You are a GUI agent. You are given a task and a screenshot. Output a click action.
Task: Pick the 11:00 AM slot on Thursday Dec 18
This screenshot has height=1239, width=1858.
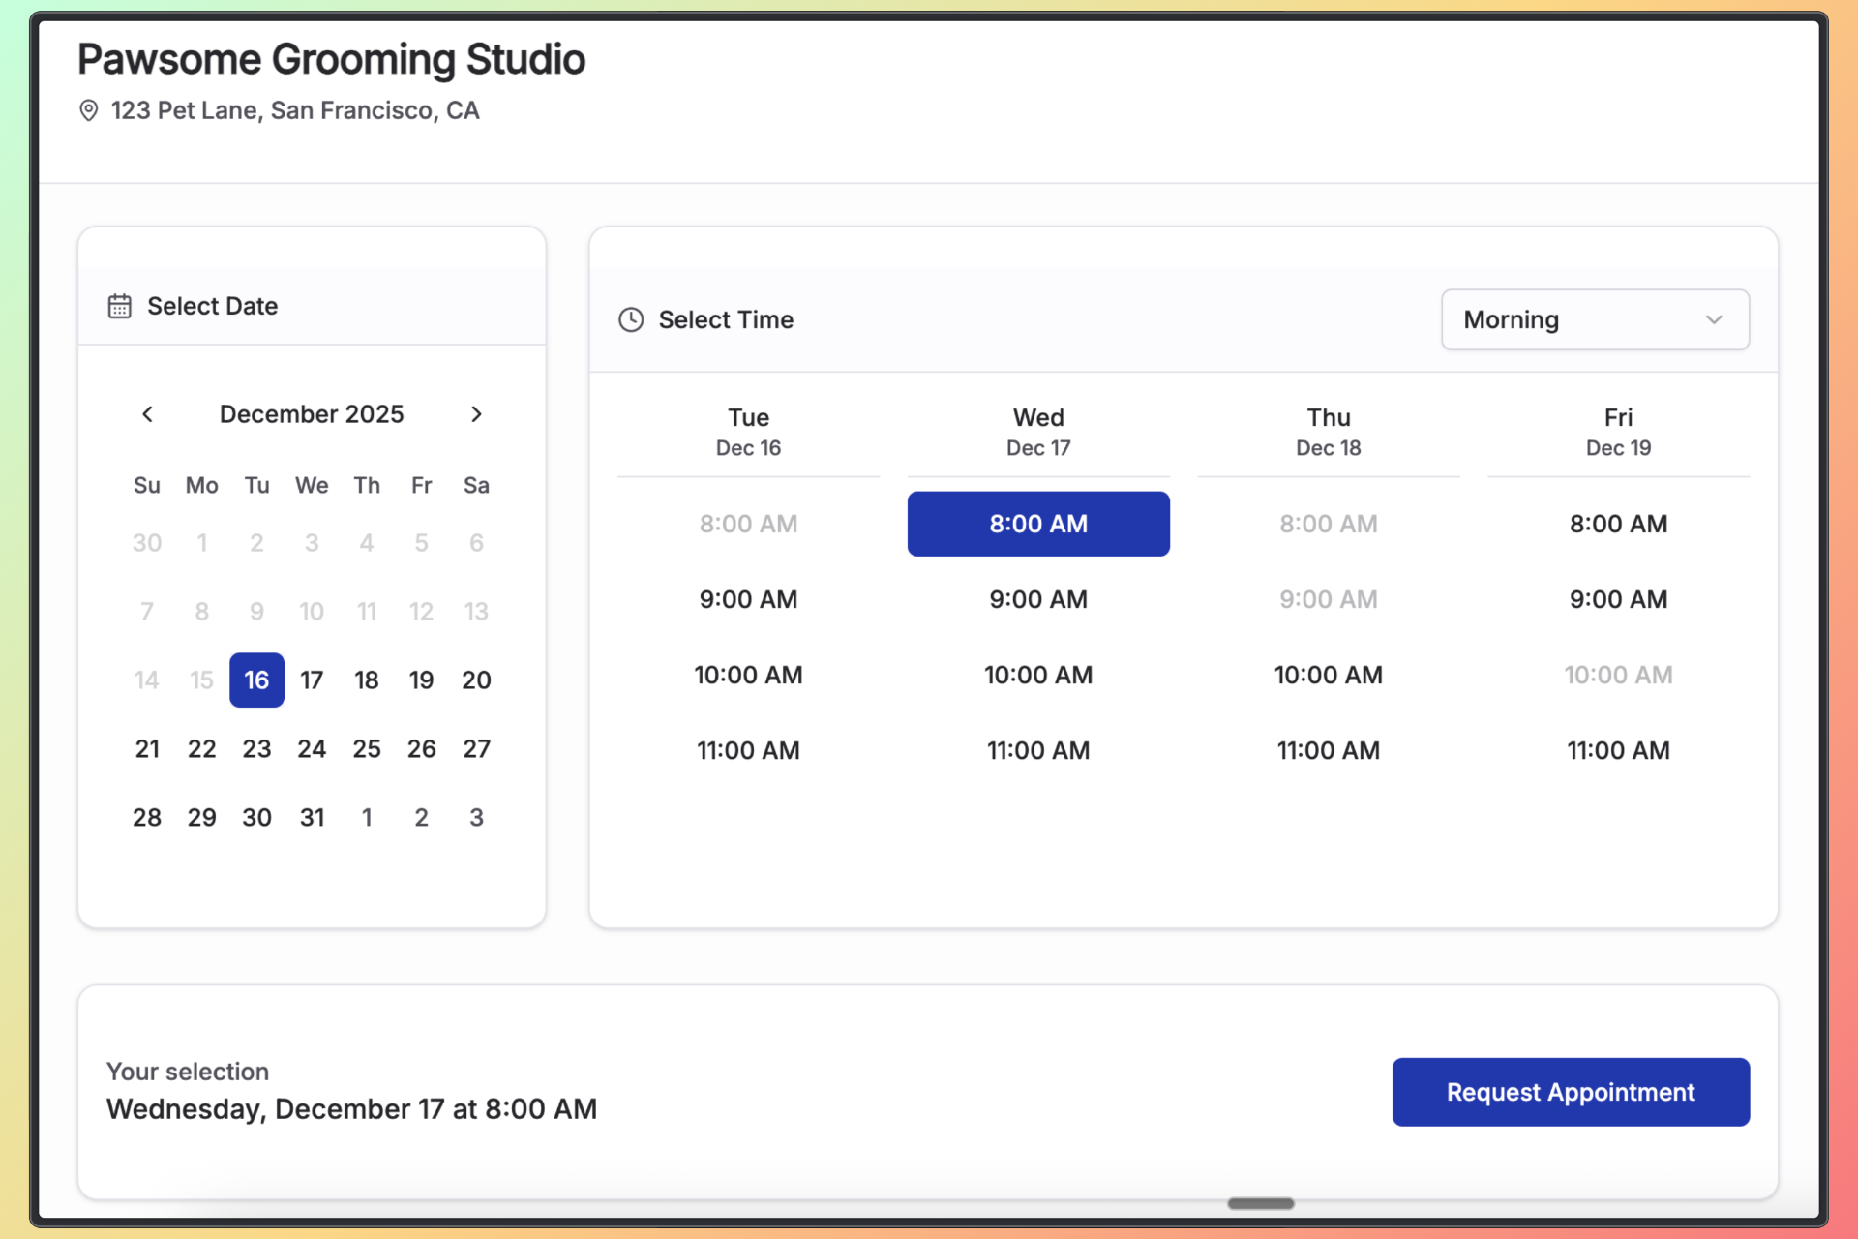tap(1328, 750)
